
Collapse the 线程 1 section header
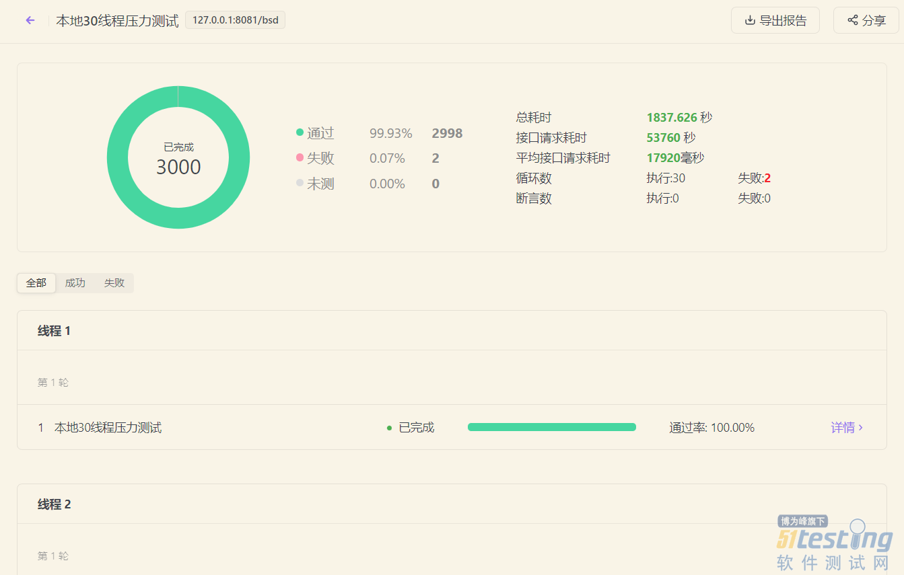[452, 331]
